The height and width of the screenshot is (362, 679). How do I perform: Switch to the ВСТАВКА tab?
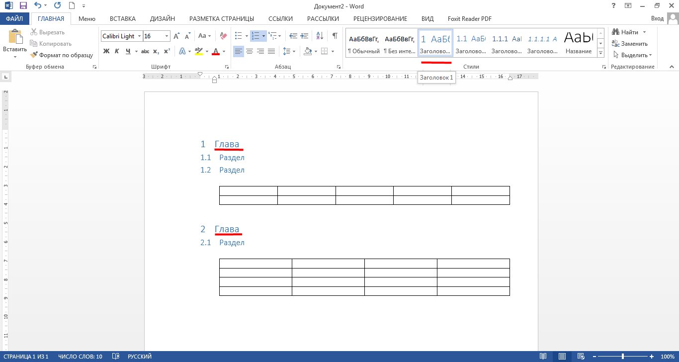point(123,19)
